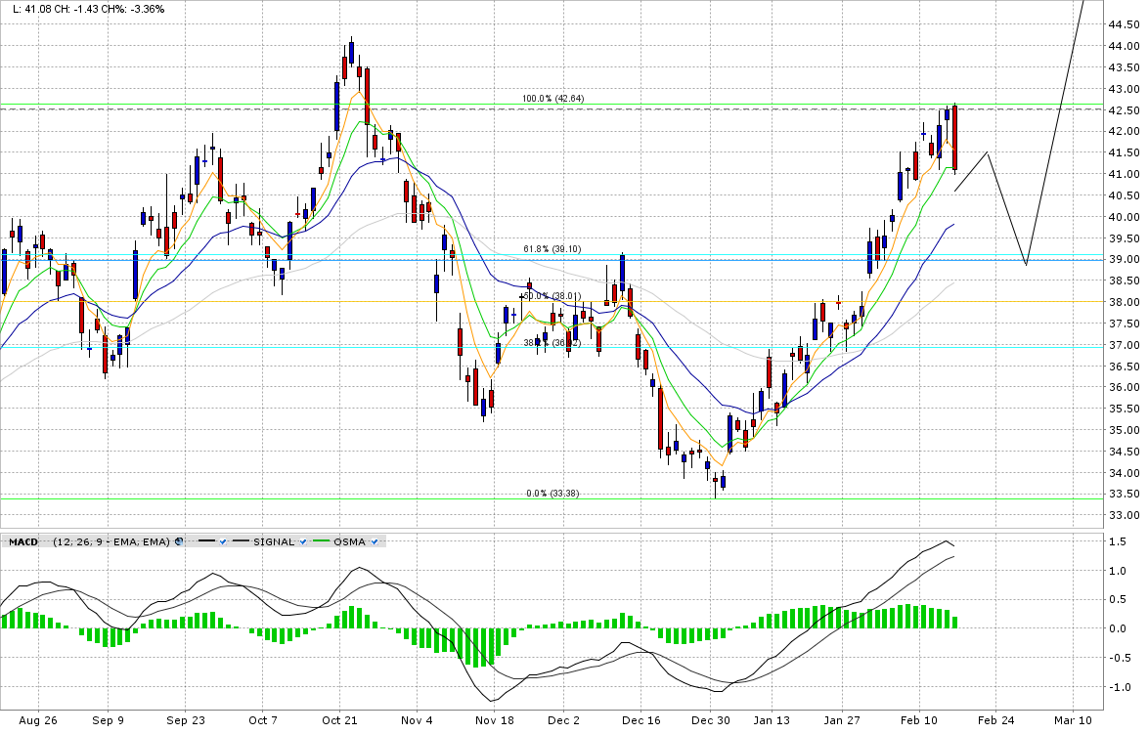
Task: Toggle the OSMA histogram checkbox
Action: (375, 541)
